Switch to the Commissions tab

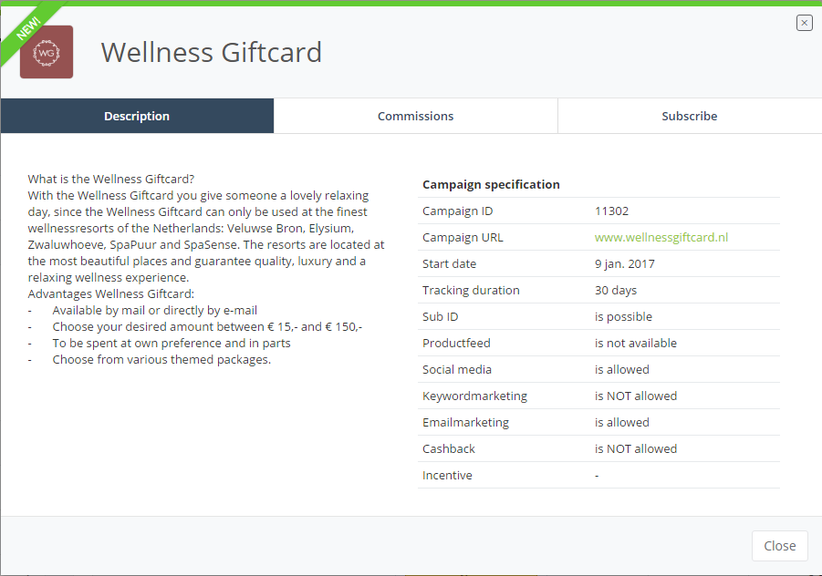tap(416, 116)
